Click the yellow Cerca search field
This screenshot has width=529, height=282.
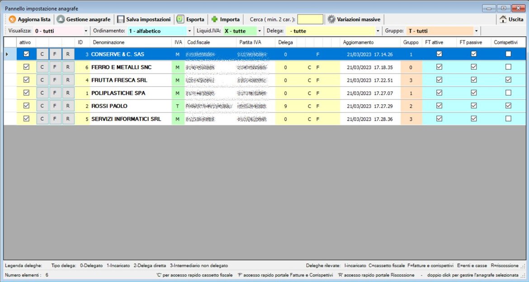310,19
